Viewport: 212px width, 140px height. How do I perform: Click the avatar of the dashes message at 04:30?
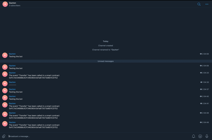[x=5, y=84]
